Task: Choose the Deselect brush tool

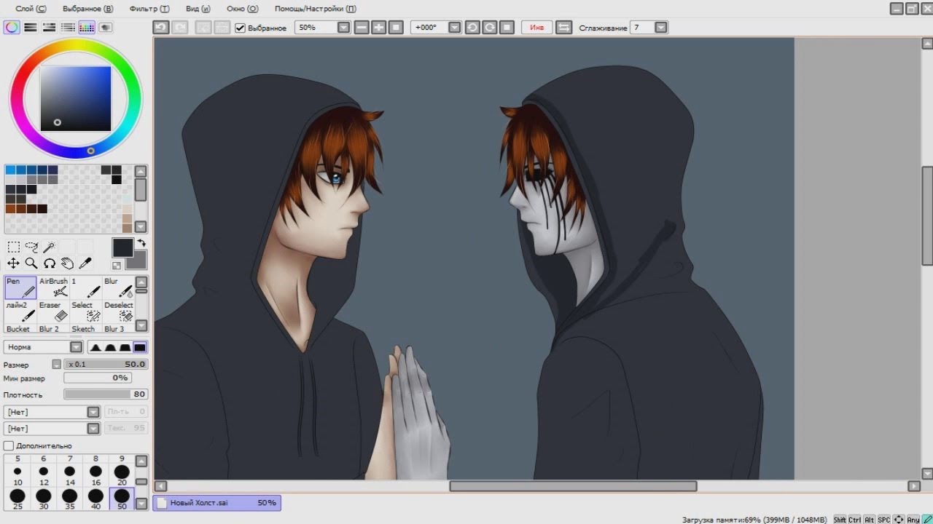Action: [x=119, y=311]
